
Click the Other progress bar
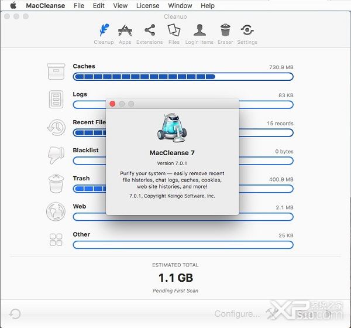tap(183, 245)
